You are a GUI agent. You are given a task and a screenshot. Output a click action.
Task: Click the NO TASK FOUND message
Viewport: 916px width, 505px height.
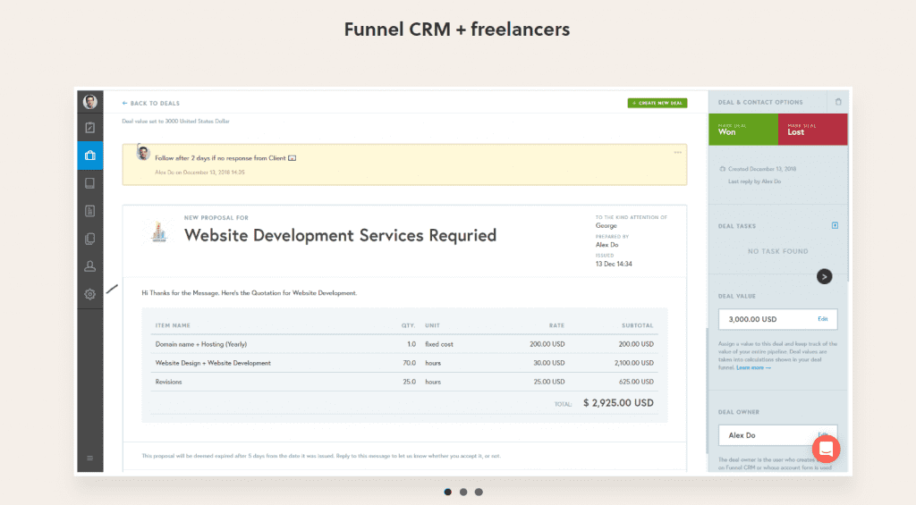(x=777, y=252)
